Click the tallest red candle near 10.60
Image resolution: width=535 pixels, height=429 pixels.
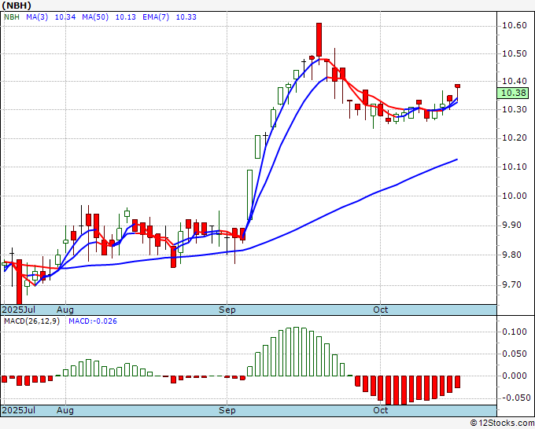tap(319, 40)
